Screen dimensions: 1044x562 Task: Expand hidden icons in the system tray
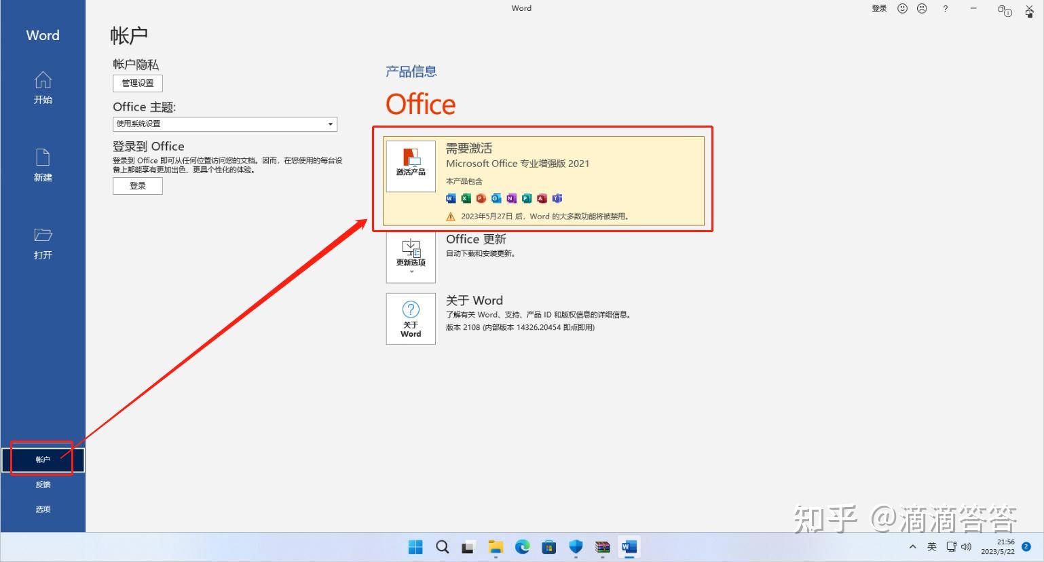pyautogui.click(x=913, y=547)
